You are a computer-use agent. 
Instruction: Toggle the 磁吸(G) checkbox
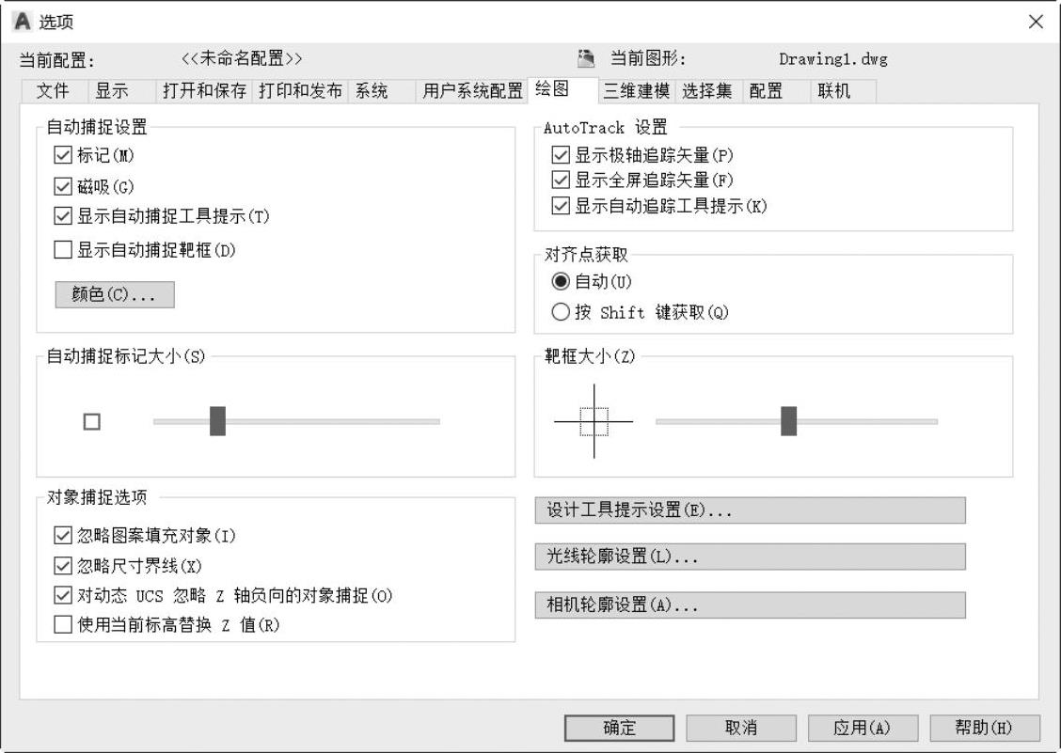pyautogui.click(x=63, y=186)
